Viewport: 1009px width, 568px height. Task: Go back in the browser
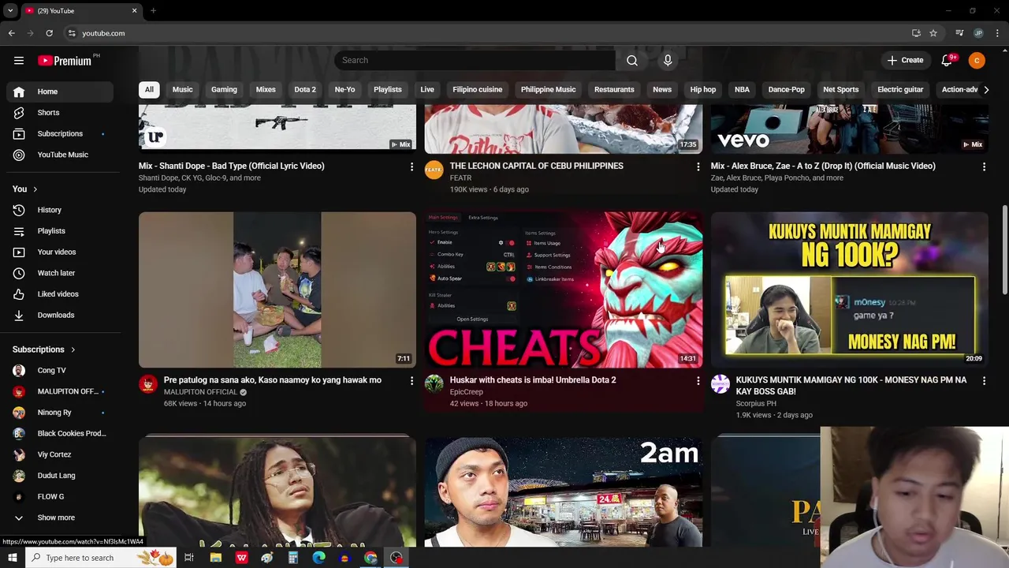(12, 33)
